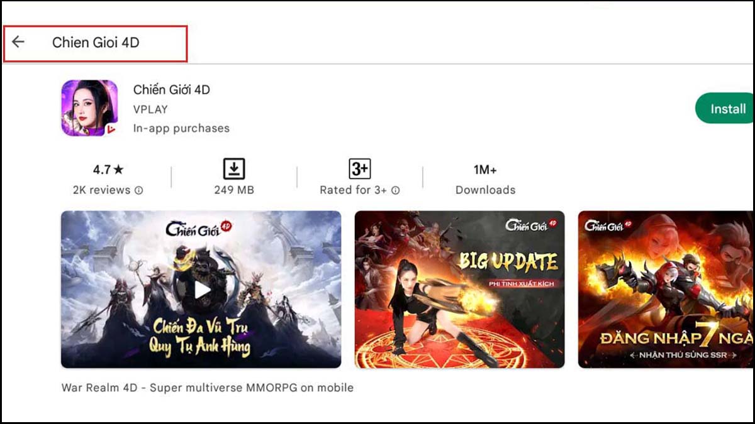
Task: Open the Chiến Giới 4D app icon
Action: 89,108
